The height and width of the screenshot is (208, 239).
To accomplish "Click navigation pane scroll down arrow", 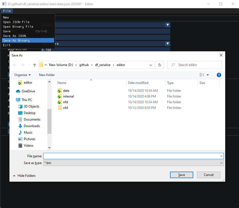I will 49,148.
